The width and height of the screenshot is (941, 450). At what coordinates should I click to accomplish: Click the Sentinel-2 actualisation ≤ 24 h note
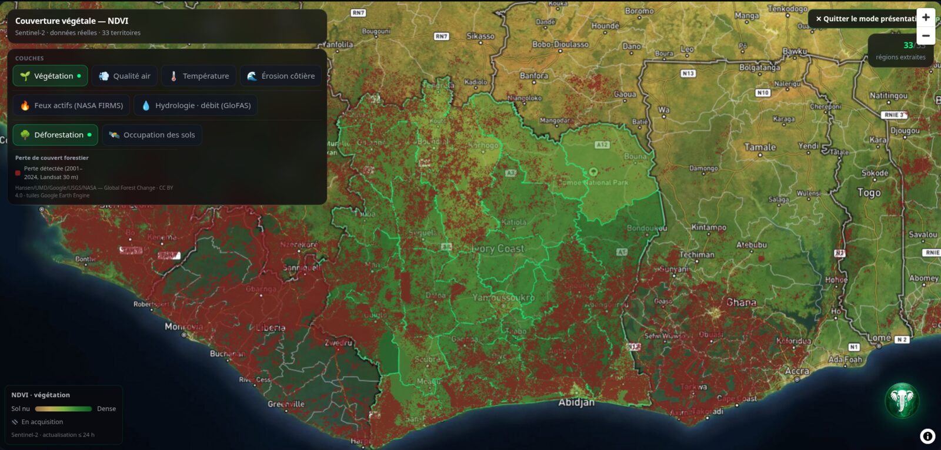(x=53, y=435)
